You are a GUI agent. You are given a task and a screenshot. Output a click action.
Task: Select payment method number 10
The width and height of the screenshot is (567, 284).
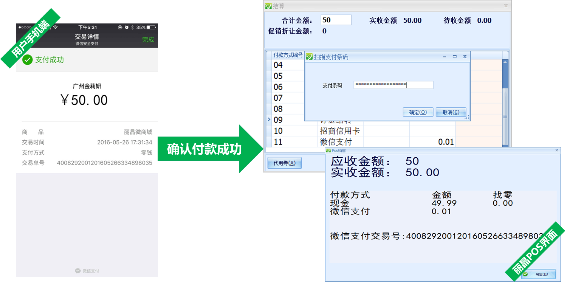point(295,131)
